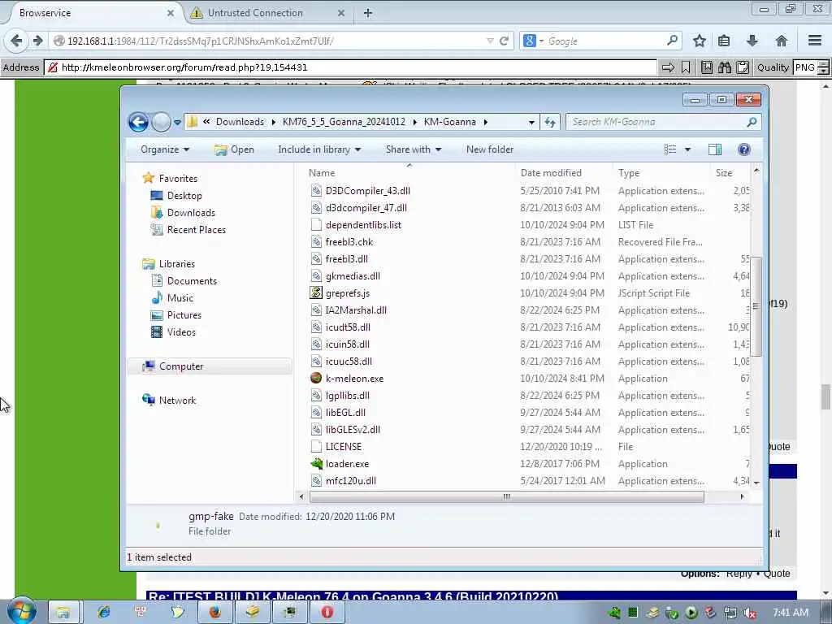
Task: Select the greprefs.js script file icon
Action: click(316, 292)
